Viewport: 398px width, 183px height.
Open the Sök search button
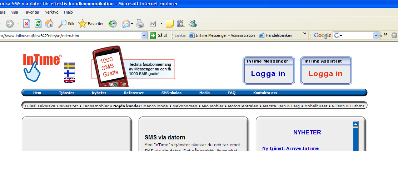pyautogui.click(x=66, y=24)
